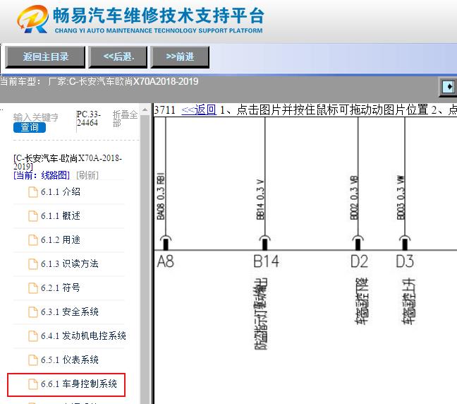Click the C-长安汽车-欧尚X70A-2018-2019 heading in sidebar
Viewport: 457px width, 404px height.
tap(67, 162)
